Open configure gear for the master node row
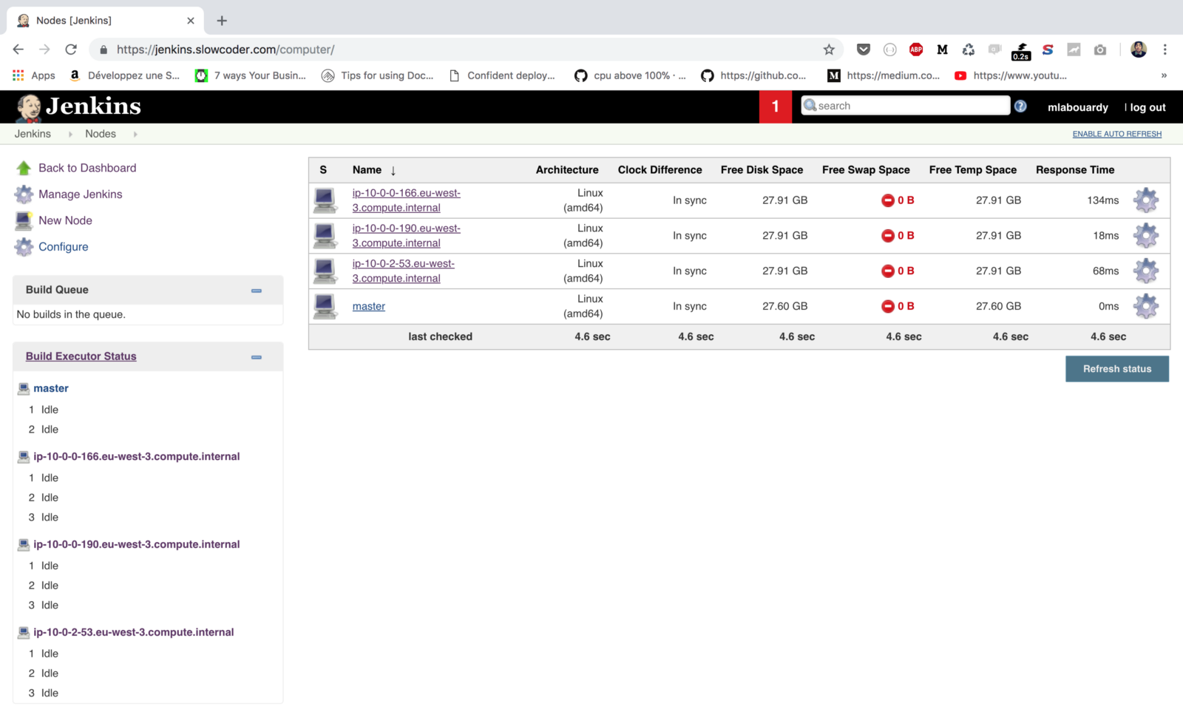The height and width of the screenshot is (712, 1183). tap(1145, 306)
